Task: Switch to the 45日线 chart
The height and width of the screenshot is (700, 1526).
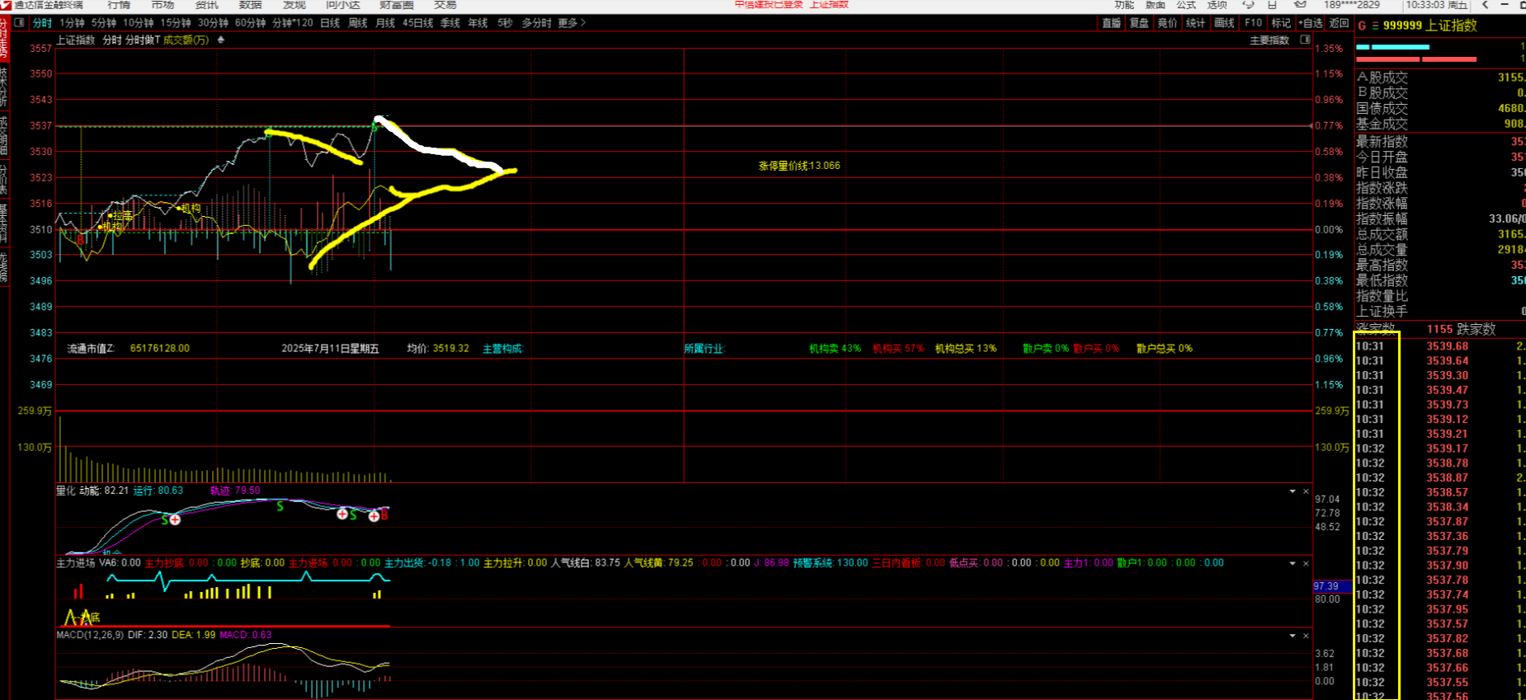Action: coord(417,23)
